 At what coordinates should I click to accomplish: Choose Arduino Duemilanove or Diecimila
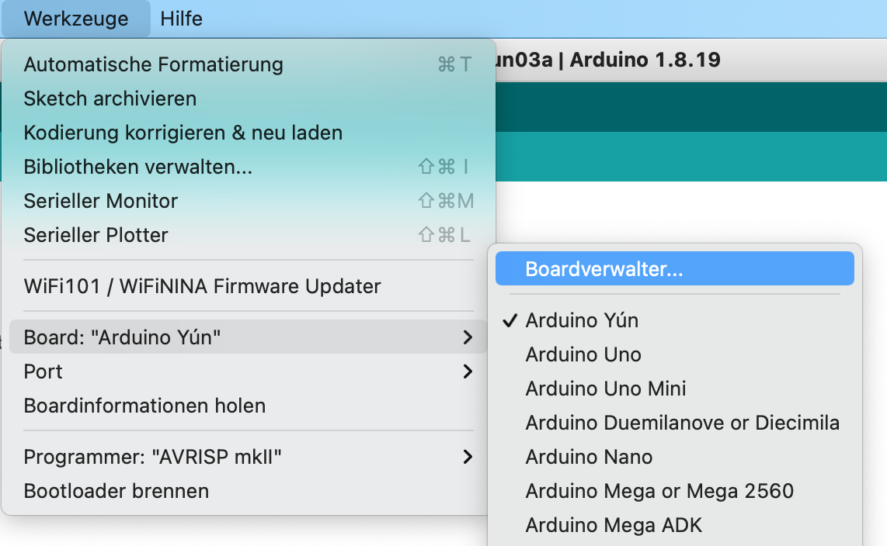point(675,423)
